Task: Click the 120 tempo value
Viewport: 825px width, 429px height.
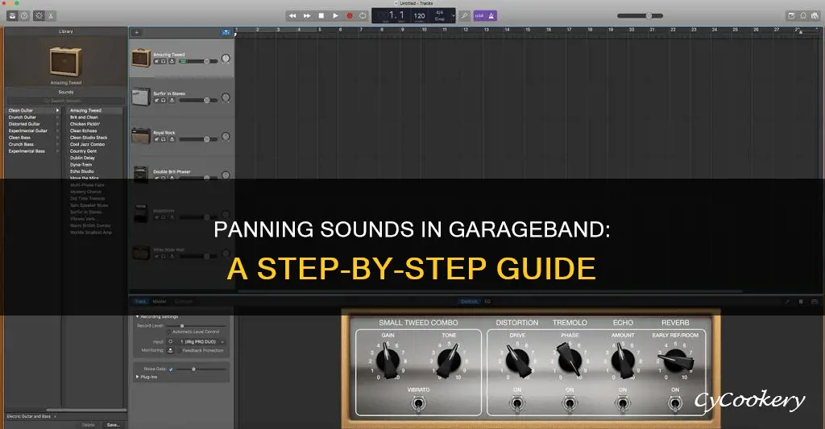Action: coord(419,16)
